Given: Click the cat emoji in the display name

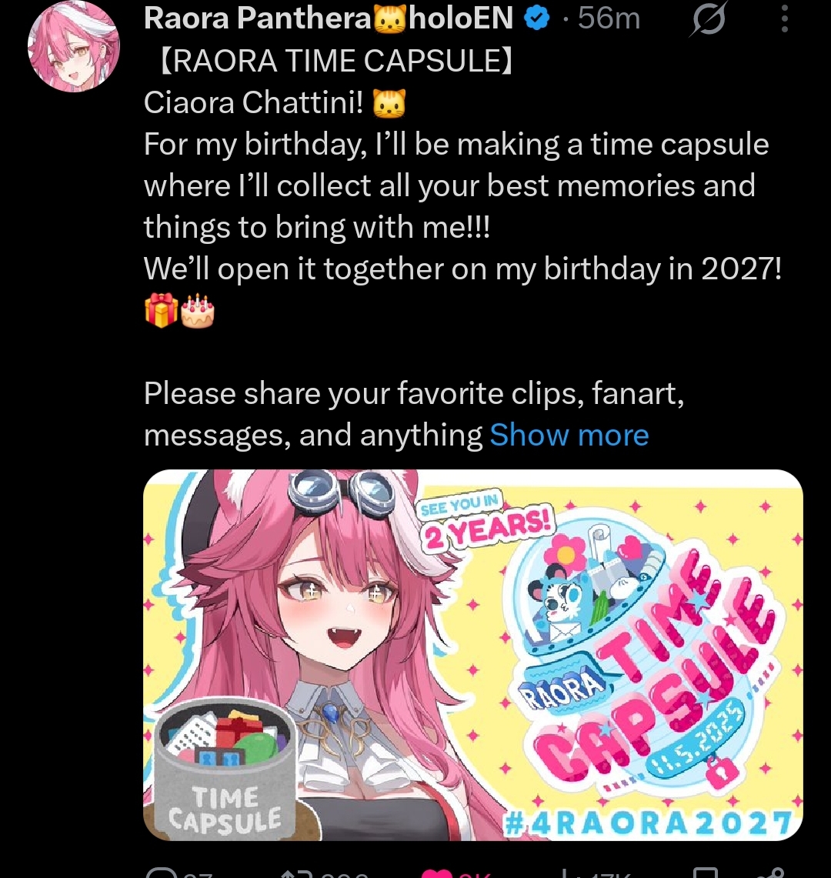Looking at the screenshot, I should [x=390, y=19].
